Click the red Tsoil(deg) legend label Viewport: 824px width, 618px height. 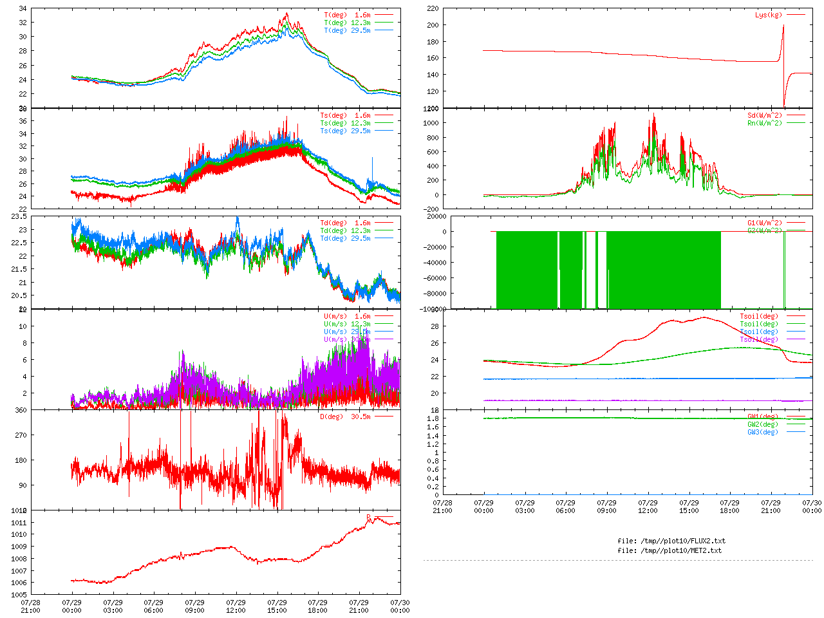coord(759,316)
